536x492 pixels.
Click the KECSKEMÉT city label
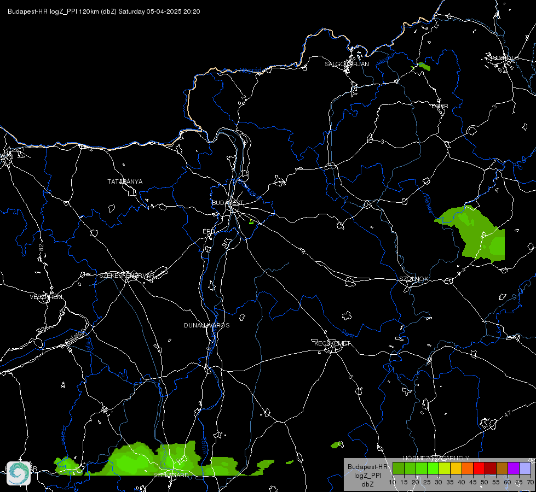(332, 343)
